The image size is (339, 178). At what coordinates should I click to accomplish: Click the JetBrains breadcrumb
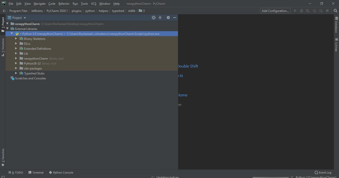(37, 11)
